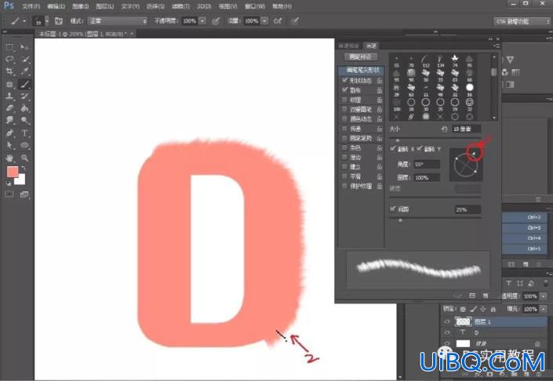Select layer 图层 1
Screen dimensions: 553x381
(x=493, y=321)
